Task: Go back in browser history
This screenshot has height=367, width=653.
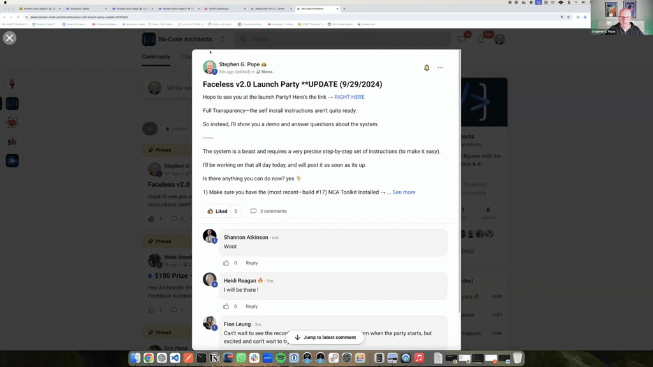Action: pos(4,17)
